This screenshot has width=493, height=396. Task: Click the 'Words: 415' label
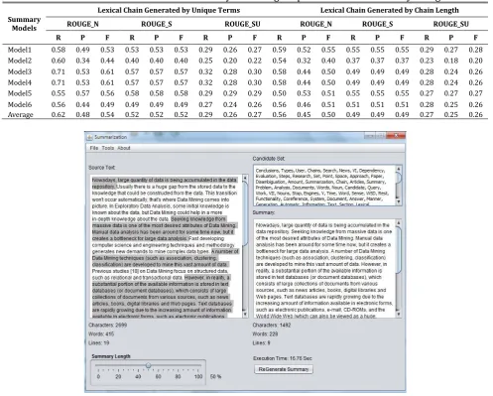click(101, 334)
